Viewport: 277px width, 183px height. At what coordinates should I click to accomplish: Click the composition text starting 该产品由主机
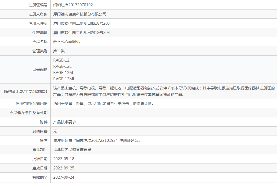coord(164,91)
